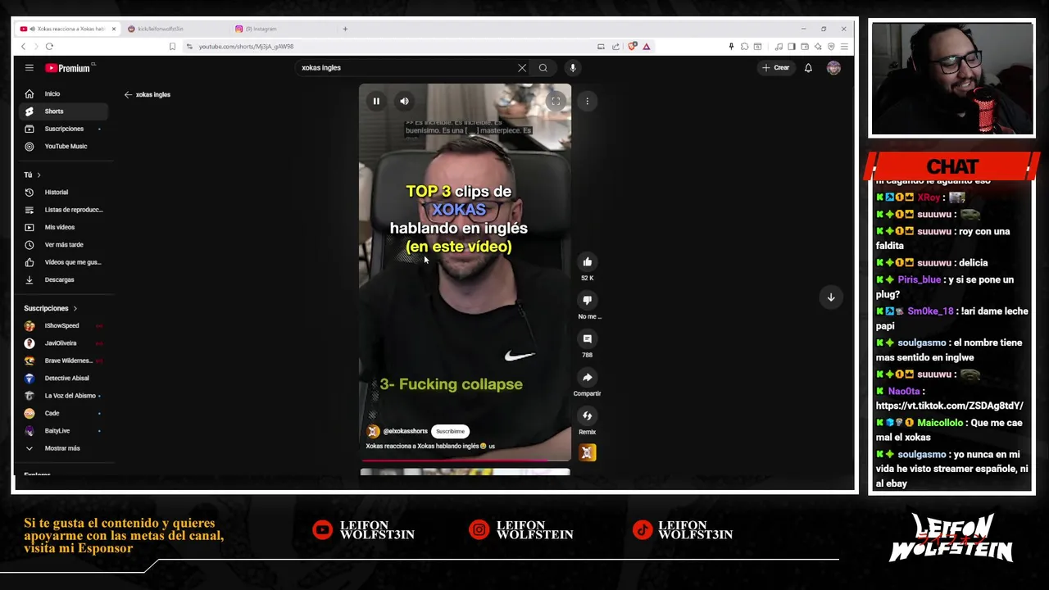Like the Short with thumbs up
Screen dimensions: 1049x590
587,261
